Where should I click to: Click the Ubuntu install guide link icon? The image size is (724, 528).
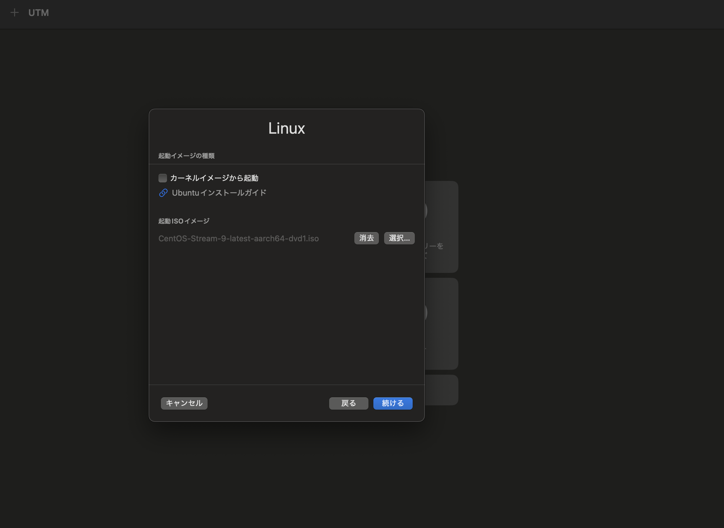(163, 193)
